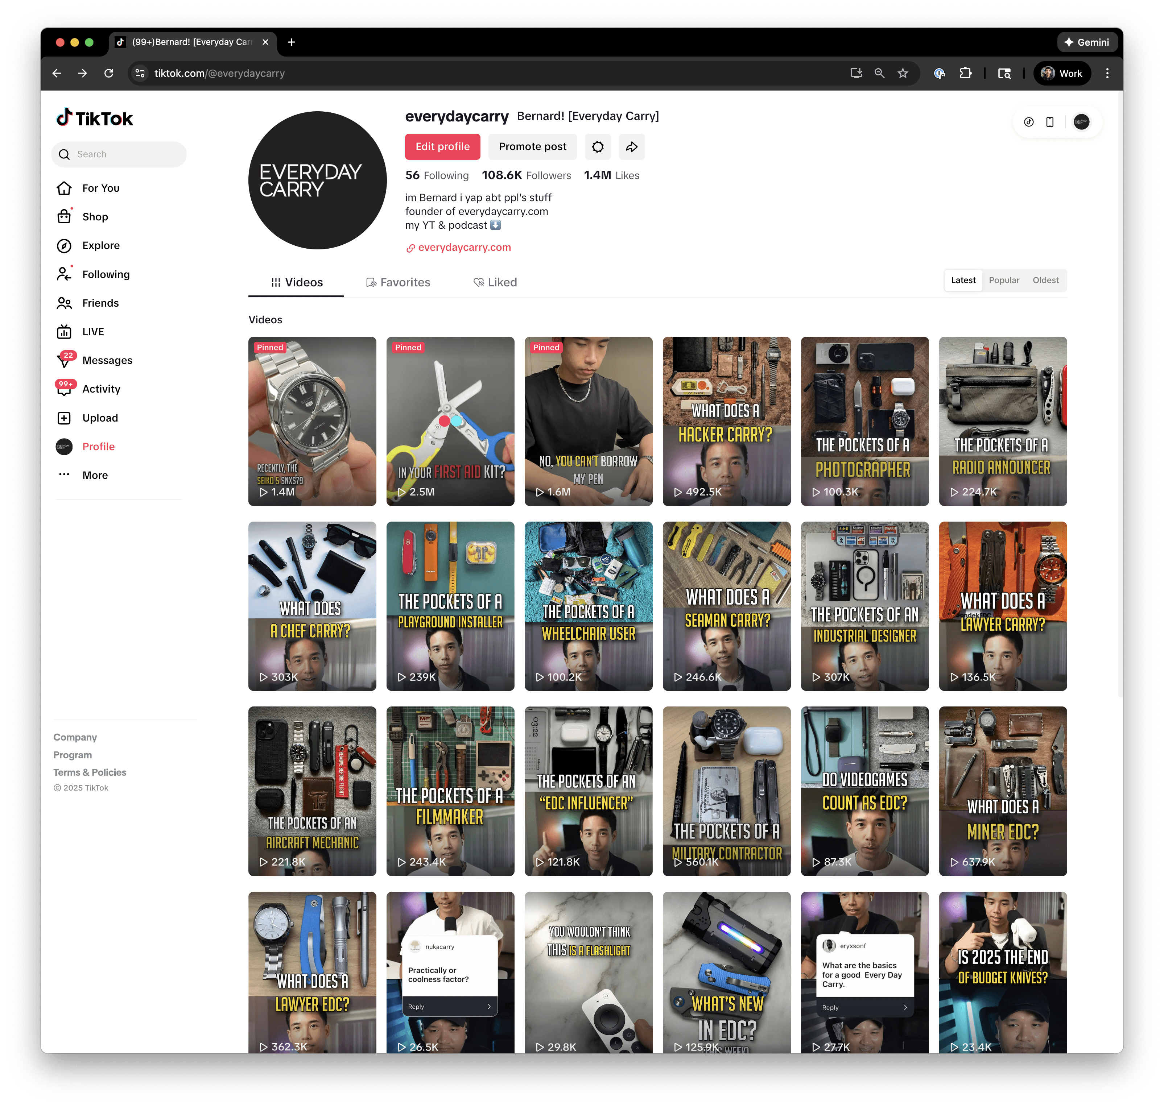Click the share profile arrow icon
The width and height of the screenshot is (1164, 1107).
(632, 147)
